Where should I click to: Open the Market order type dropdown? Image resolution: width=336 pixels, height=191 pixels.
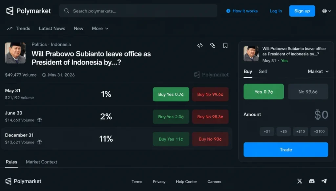coord(318,71)
